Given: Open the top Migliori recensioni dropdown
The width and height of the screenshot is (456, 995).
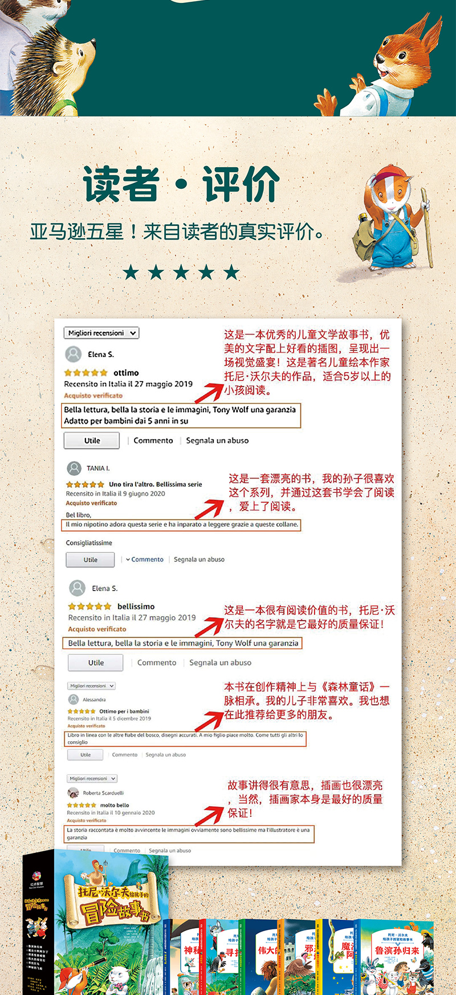Looking at the screenshot, I should (101, 333).
